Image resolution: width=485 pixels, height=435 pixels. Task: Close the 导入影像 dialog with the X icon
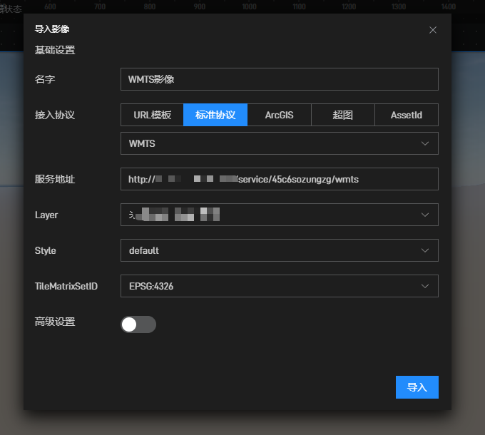click(x=433, y=30)
